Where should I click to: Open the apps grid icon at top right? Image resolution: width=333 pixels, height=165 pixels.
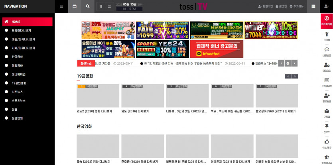coord(313,6)
